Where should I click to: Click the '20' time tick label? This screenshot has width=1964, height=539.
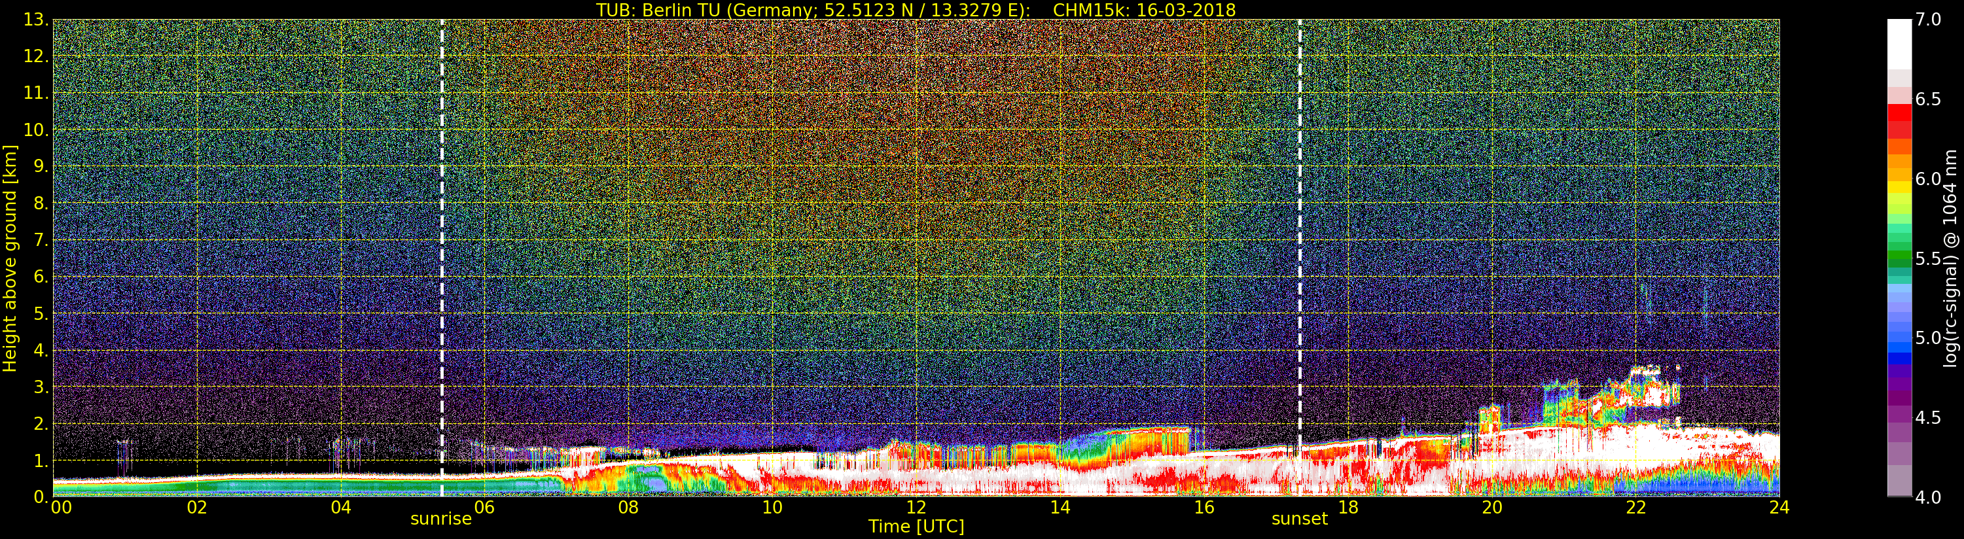(1491, 507)
